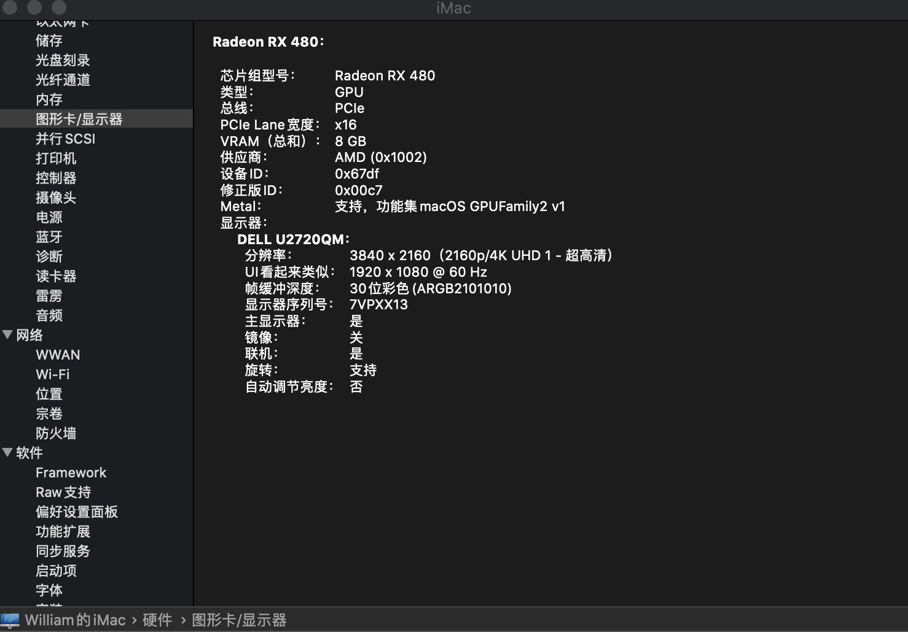This screenshot has height=632, width=908.
Task: Select 光纤通道 in the sidebar
Action: (63, 80)
